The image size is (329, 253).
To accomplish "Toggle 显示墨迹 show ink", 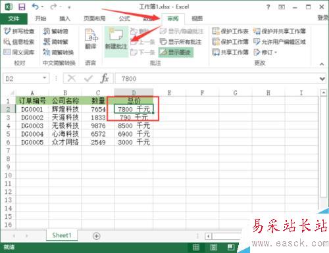I will 176,52.
